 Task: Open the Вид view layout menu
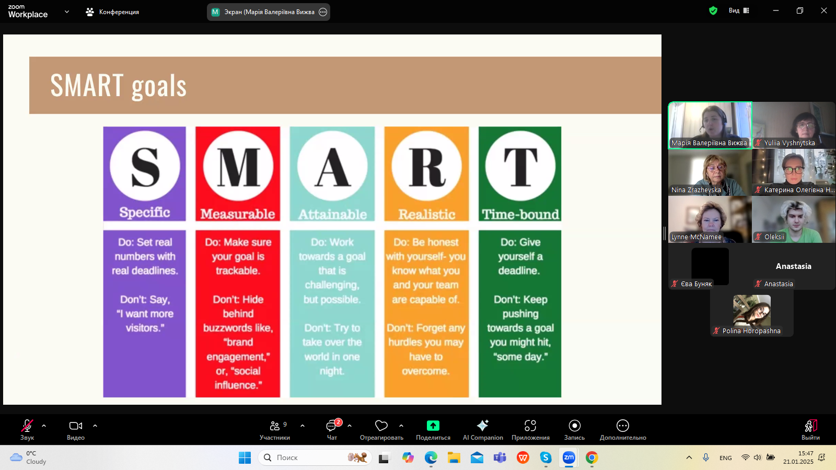[739, 10]
